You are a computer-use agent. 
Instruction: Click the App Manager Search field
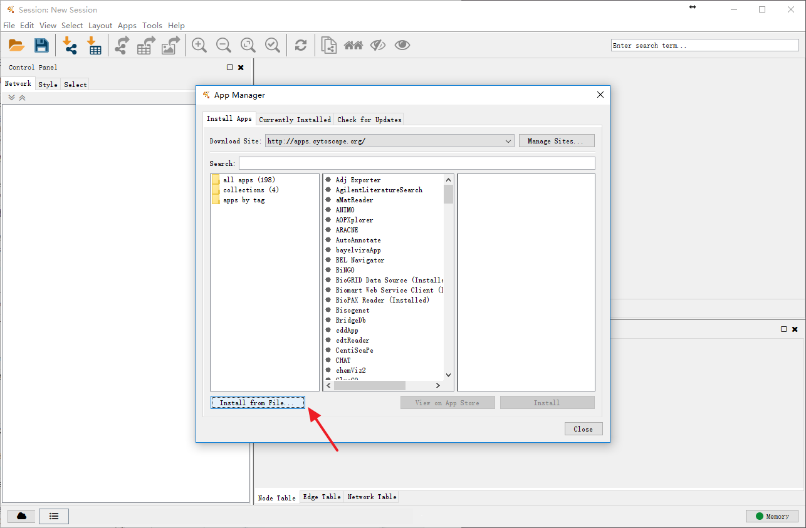[x=417, y=163]
